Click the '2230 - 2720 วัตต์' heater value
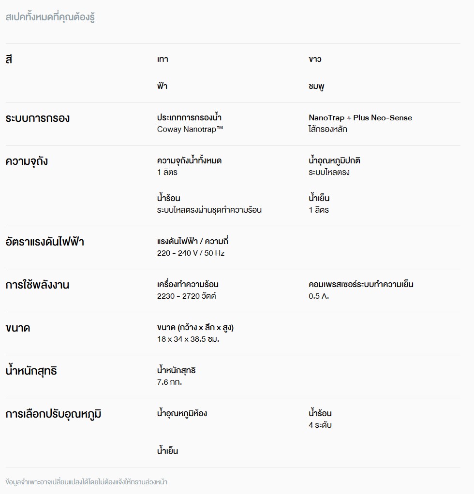 pyautogui.click(x=187, y=296)
